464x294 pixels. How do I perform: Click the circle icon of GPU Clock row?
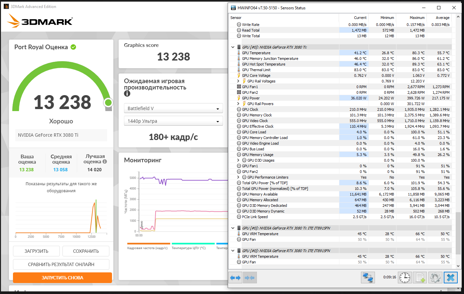tap(239, 109)
